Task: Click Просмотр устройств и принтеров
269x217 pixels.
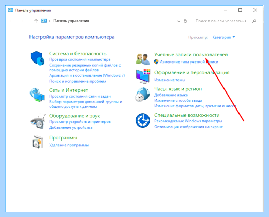Action: tap(80, 122)
